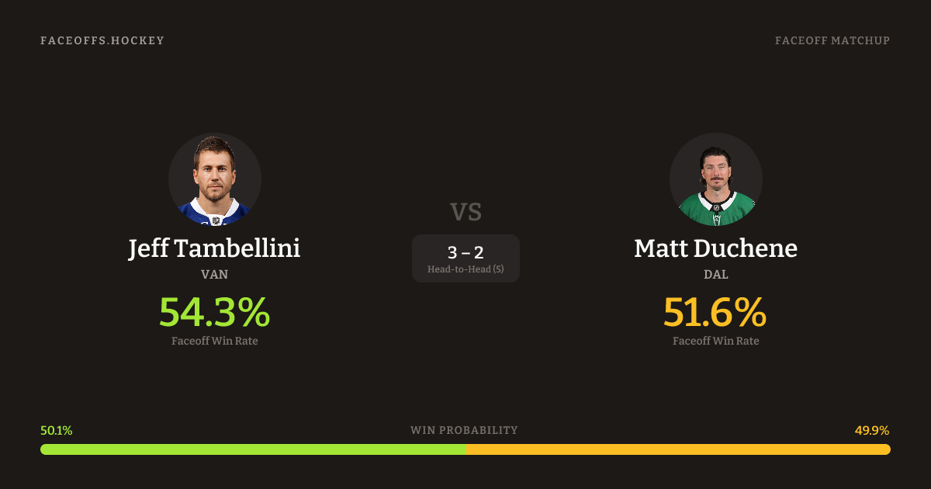The image size is (931, 489).
Task: Click the 49.9% win probability value
Action: pyautogui.click(x=872, y=430)
